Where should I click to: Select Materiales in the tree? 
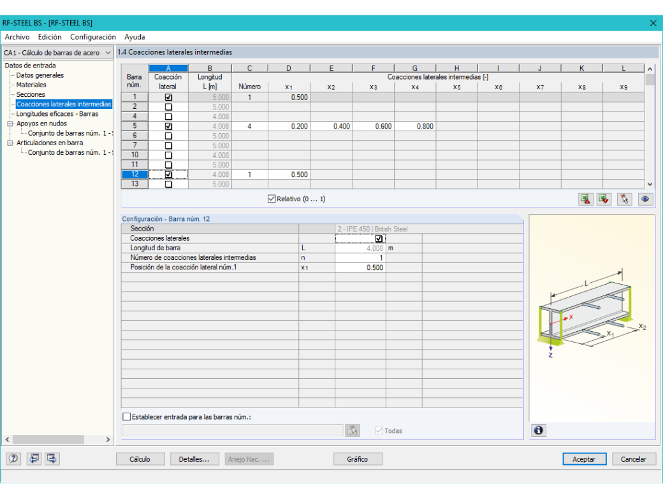(x=31, y=85)
